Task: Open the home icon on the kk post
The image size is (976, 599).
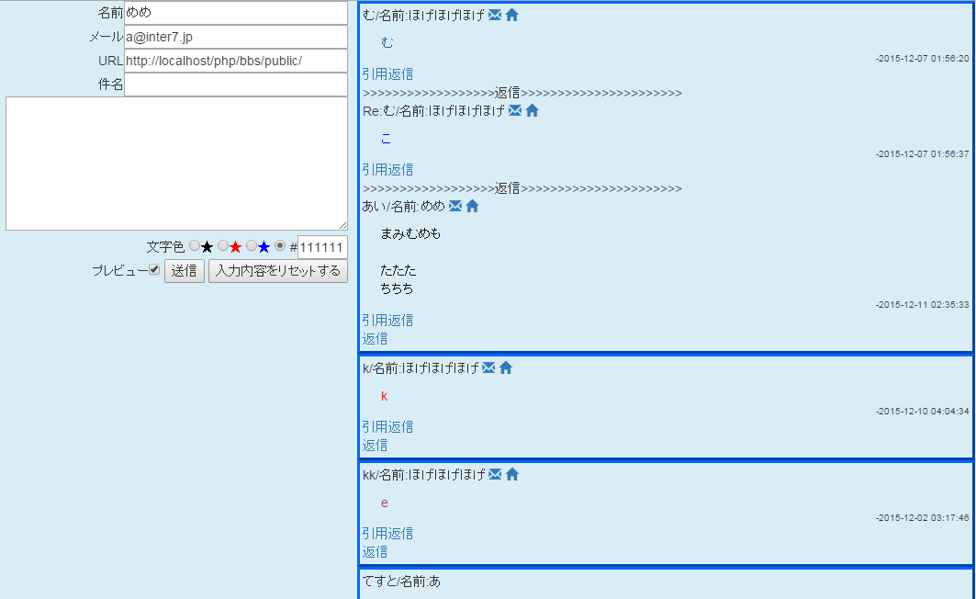Action: coord(512,475)
